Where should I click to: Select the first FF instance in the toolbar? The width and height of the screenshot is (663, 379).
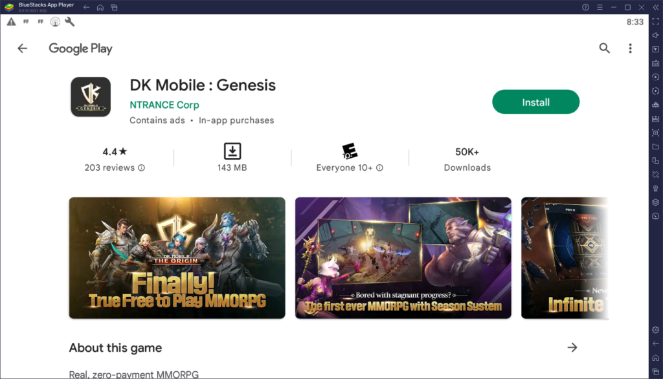[x=26, y=21]
